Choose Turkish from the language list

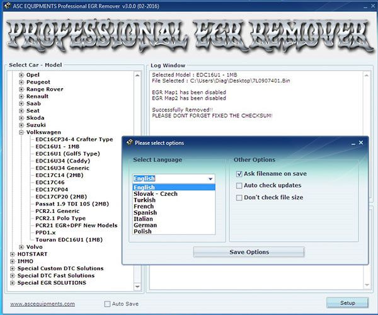(x=145, y=202)
